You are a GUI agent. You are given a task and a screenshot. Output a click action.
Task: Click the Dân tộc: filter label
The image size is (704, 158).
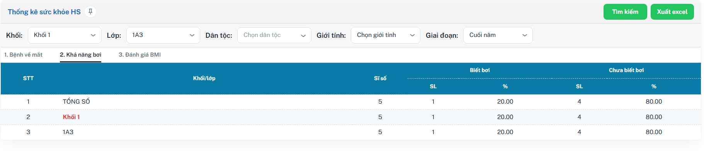(219, 35)
